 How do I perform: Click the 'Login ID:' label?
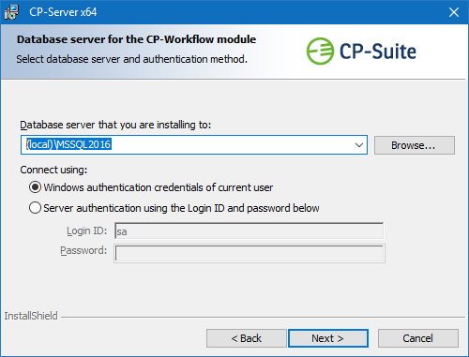(86, 231)
